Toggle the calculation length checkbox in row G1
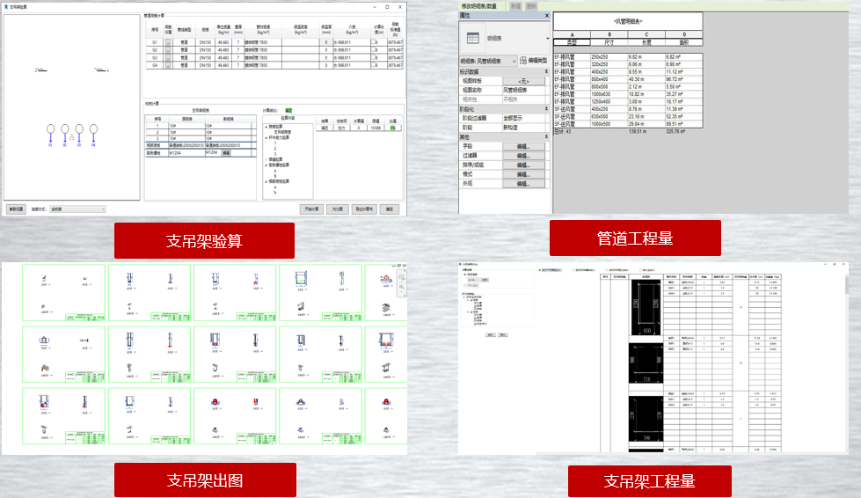The image size is (861, 498). coord(375,41)
